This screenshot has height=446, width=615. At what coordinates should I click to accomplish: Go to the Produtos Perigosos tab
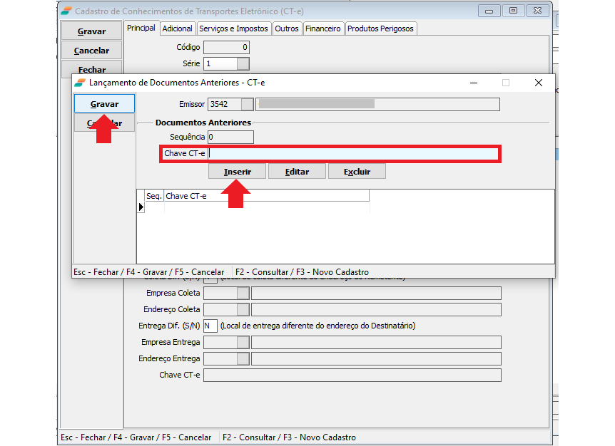click(x=380, y=28)
